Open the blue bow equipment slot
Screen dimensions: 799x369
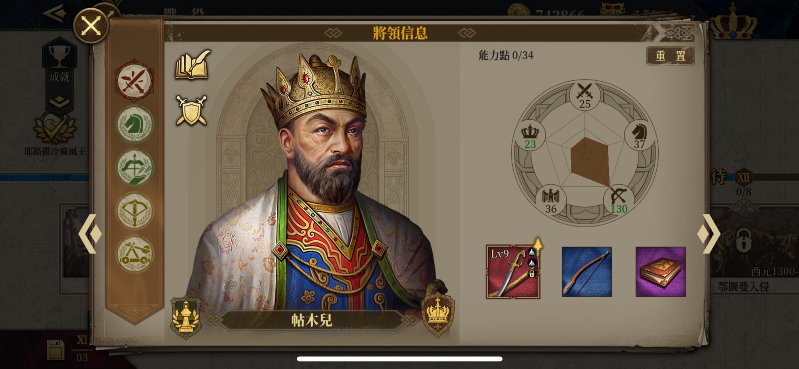tap(586, 272)
